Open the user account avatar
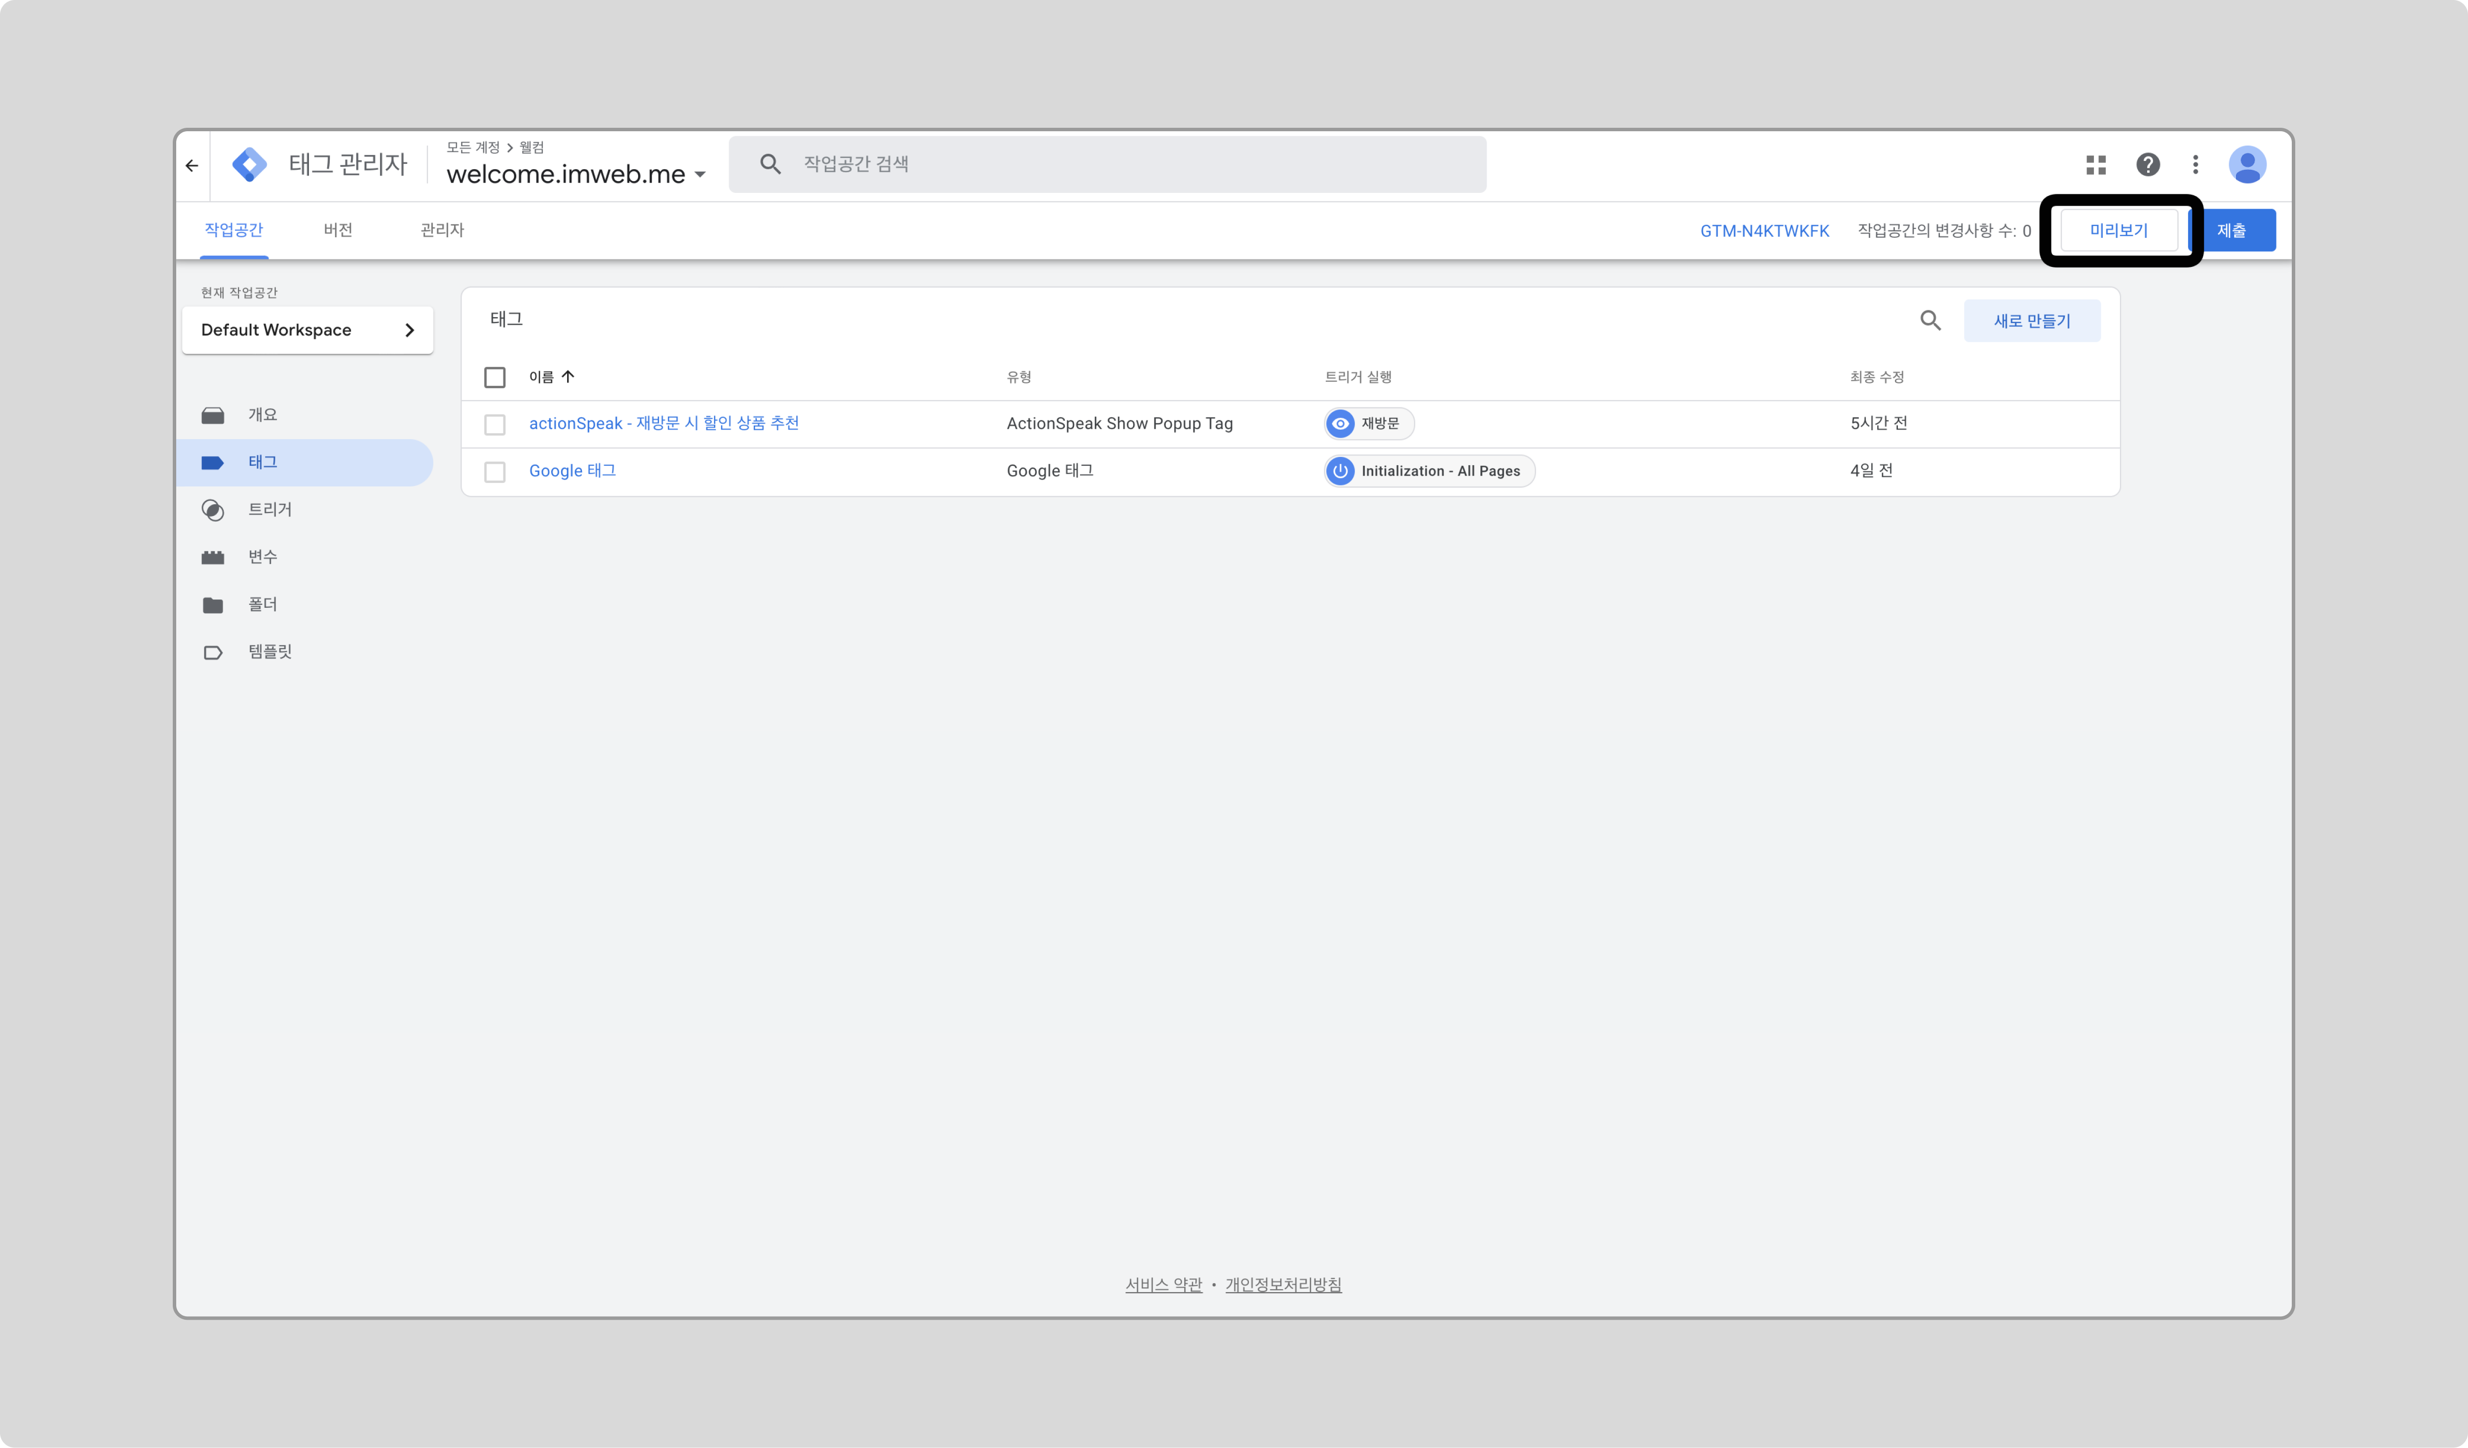Image resolution: width=2468 pixels, height=1448 pixels. pos(2247,164)
